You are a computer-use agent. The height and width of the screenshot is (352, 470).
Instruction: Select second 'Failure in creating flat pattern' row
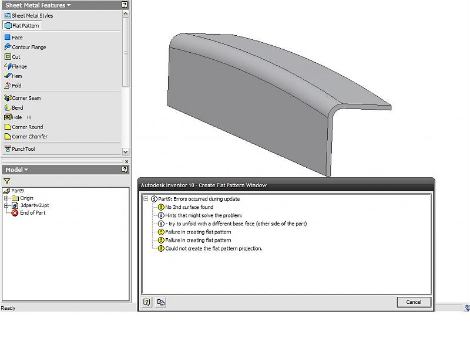tap(194, 240)
